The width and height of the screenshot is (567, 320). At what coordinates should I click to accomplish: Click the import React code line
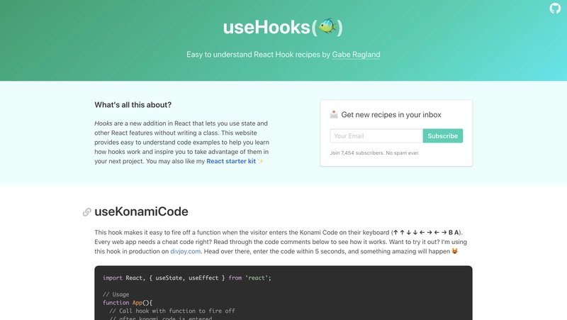(x=186, y=278)
